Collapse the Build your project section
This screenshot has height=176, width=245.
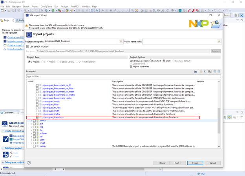point(3,148)
